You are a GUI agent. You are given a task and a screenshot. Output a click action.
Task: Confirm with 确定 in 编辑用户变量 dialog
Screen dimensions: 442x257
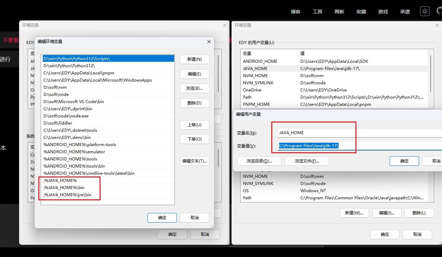404,161
